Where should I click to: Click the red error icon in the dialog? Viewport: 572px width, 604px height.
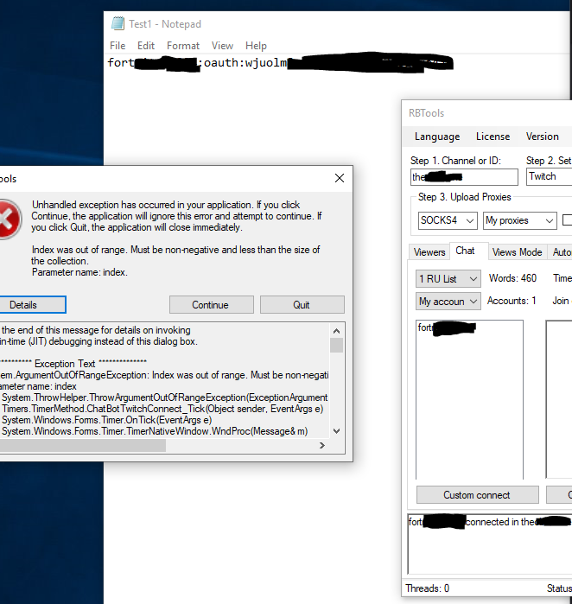[6, 218]
